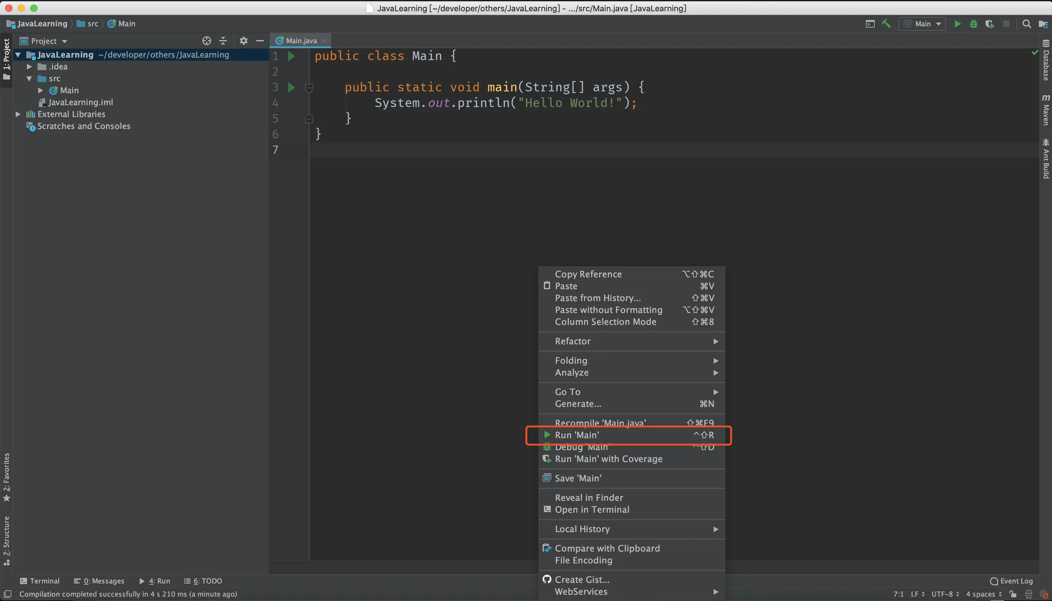Open Project panel settings gear
This screenshot has width=1052, height=601.
[244, 41]
